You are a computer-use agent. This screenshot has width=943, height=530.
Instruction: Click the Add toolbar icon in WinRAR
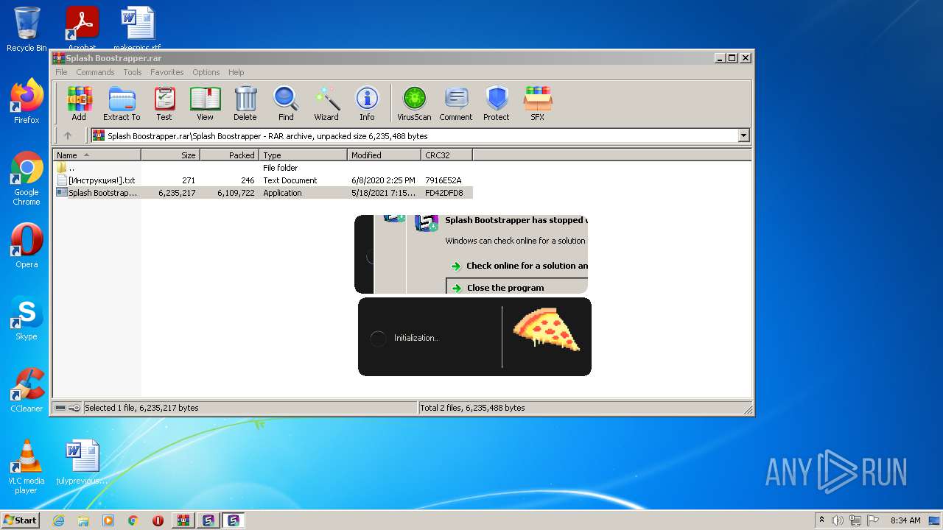point(79,103)
